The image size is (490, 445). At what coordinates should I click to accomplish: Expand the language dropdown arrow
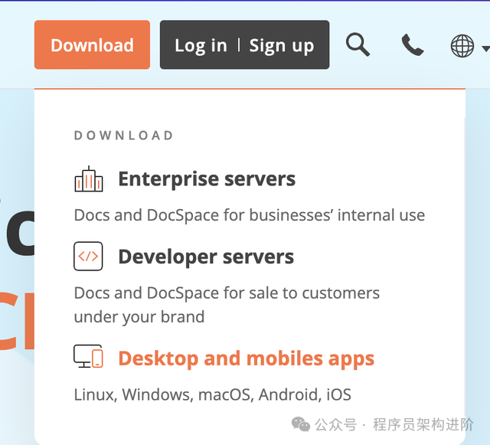pos(485,48)
